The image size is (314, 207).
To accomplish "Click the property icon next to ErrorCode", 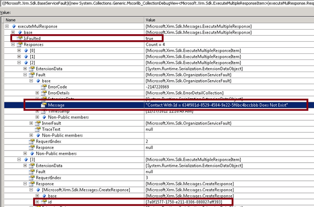I will click(x=43, y=87).
